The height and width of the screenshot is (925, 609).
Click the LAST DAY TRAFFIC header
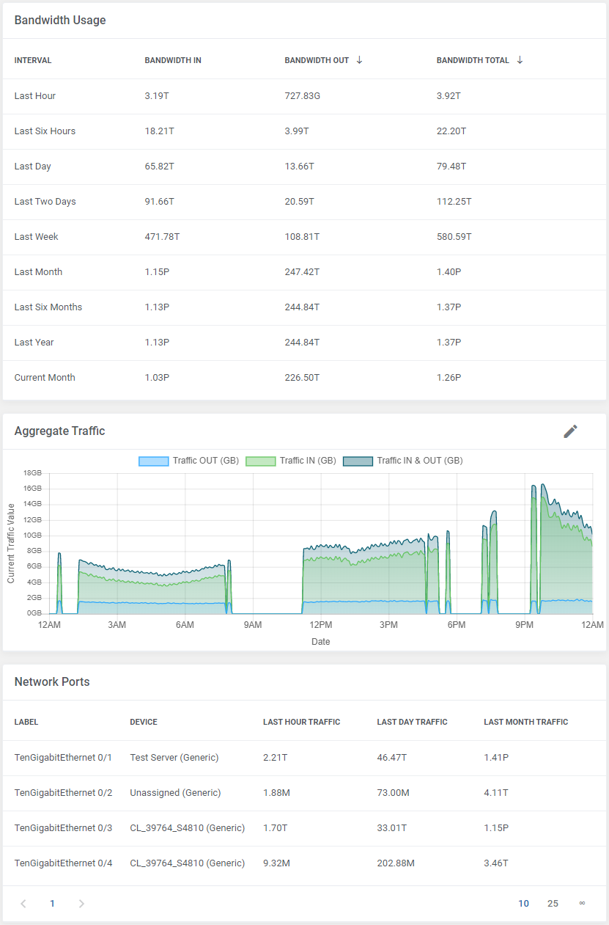412,722
